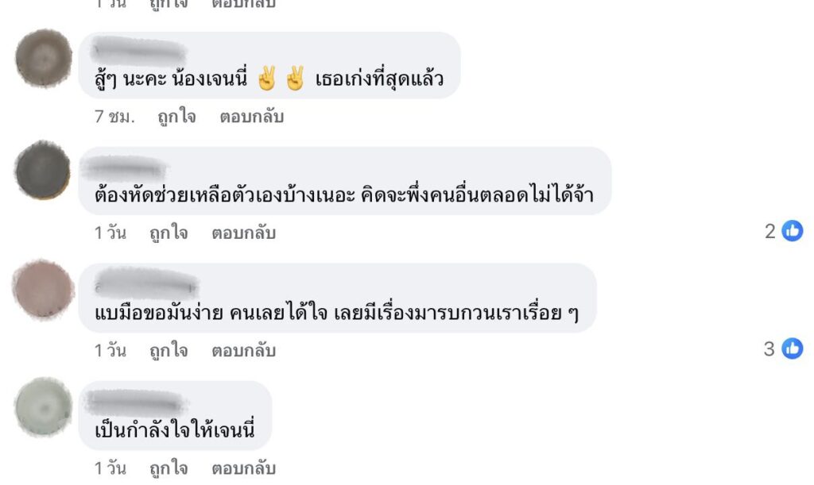Like the ต้องหัดช่วยเหลือตัวเองบ้างเนอะ comment
The height and width of the screenshot is (485, 814).
(169, 233)
